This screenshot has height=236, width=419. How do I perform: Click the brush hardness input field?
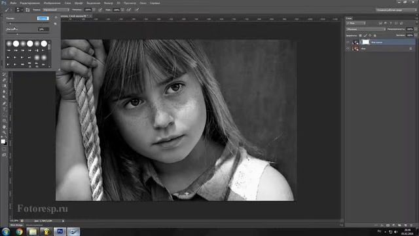click(x=43, y=29)
